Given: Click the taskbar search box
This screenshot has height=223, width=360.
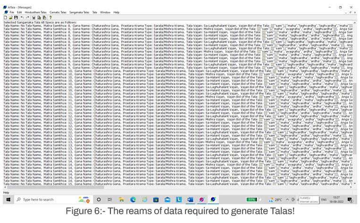Looking at the screenshot, I should 45,199.
